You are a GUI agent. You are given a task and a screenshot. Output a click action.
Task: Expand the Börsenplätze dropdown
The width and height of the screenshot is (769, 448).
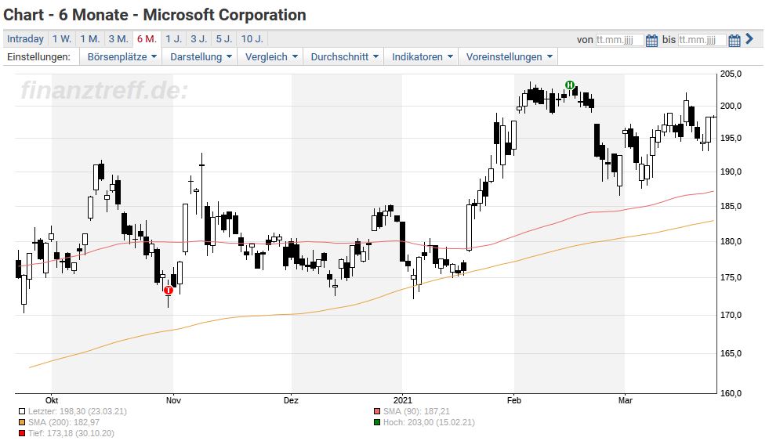[122, 57]
